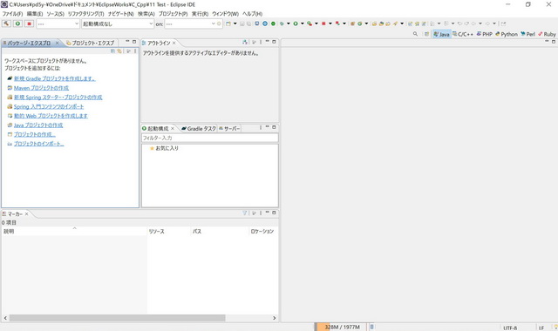
Task: Switch to the C/C++ perspective
Action: (463, 34)
